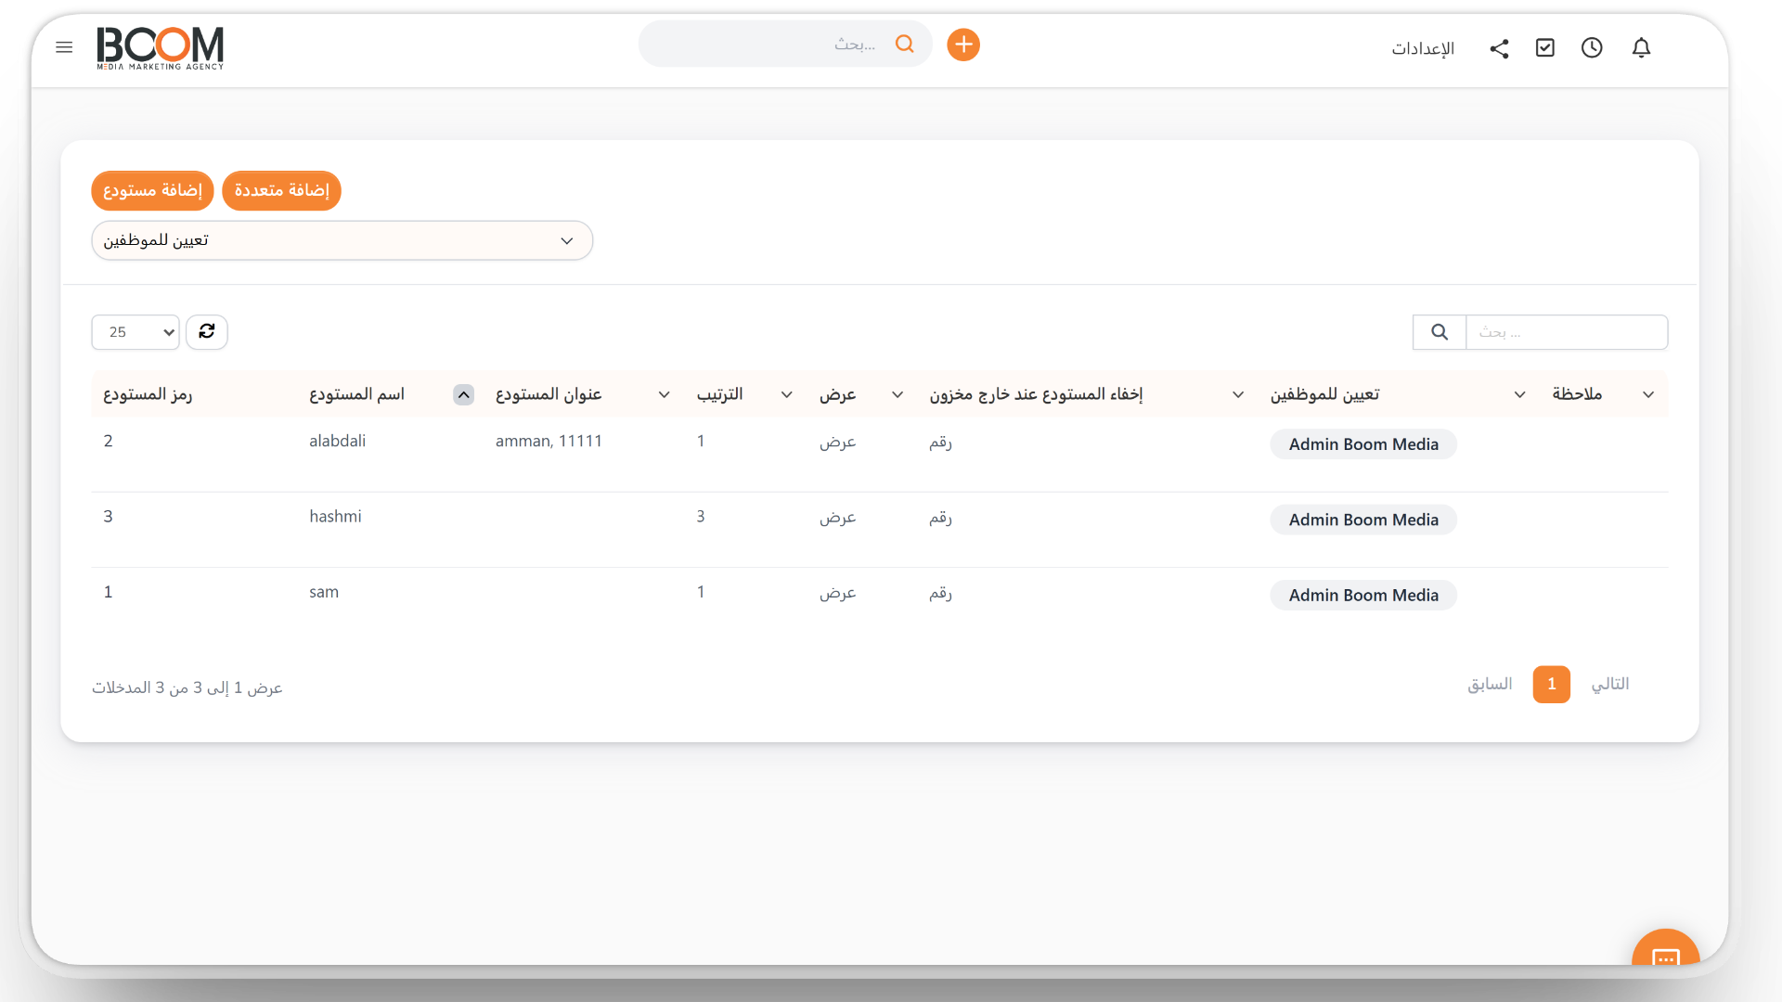This screenshot has height=1002, width=1782.
Task: Click the إضافة متعددة button
Action: pyautogui.click(x=281, y=190)
